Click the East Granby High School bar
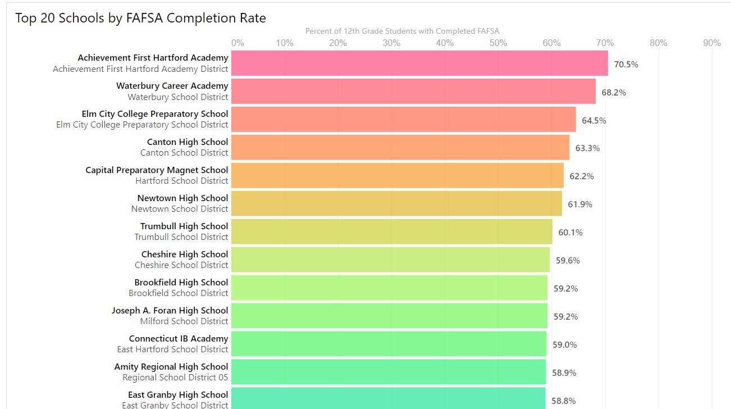This screenshot has width=731, height=409. (x=388, y=398)
